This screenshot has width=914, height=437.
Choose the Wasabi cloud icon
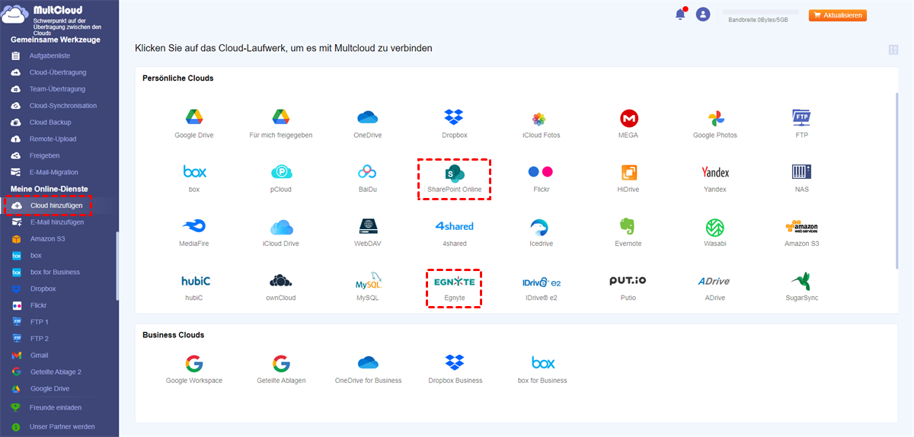click(x=715, y=226)
